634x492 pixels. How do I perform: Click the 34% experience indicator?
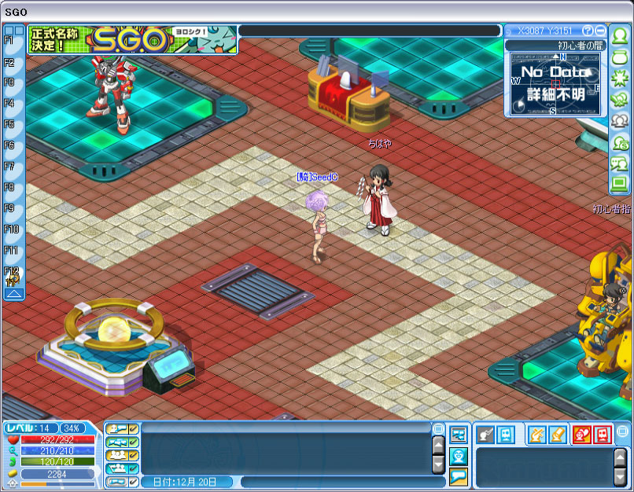coord(72,428)
